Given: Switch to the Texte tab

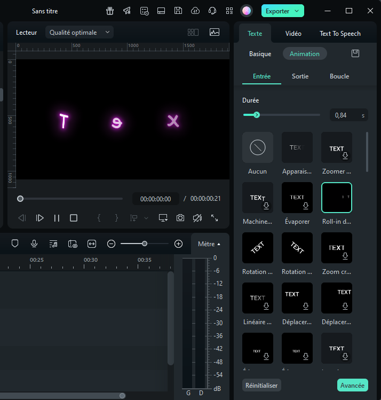Looking at the screenshot, I should click(255, 34).
